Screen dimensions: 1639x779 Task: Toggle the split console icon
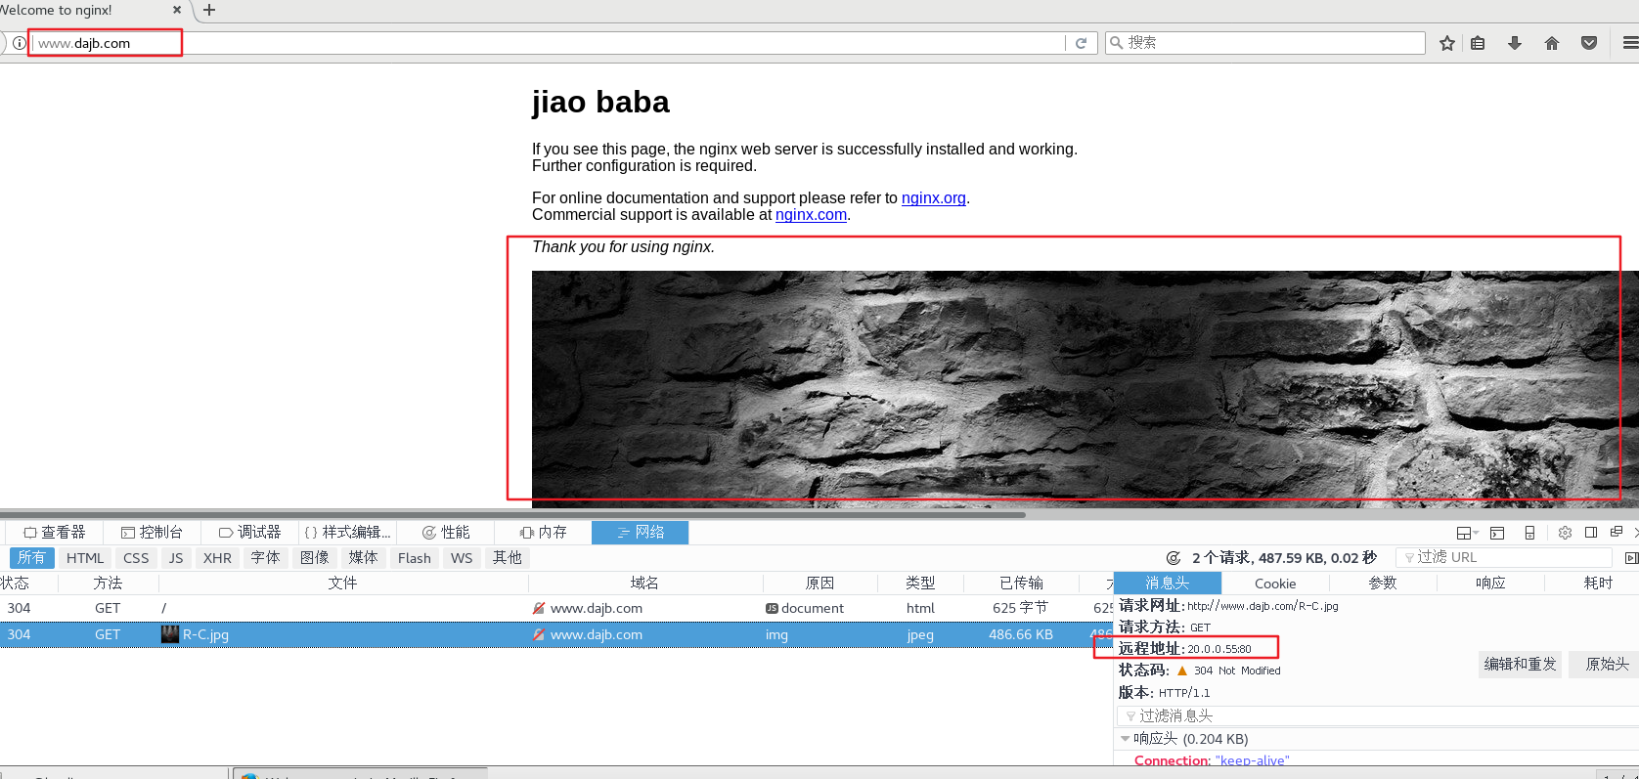point(1497,533)
